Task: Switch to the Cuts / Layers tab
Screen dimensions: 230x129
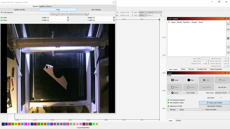Action: (x=173, y=69)
